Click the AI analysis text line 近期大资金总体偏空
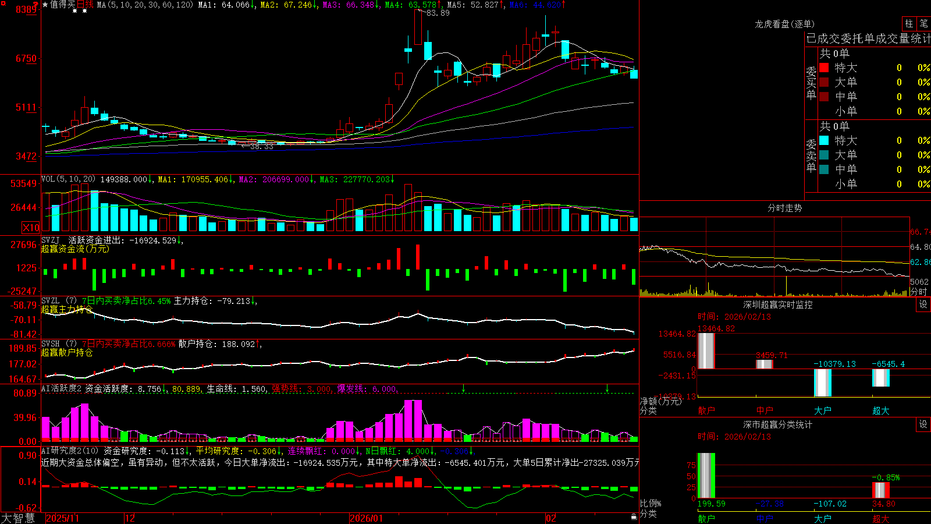931x524 pixels. 340,462
